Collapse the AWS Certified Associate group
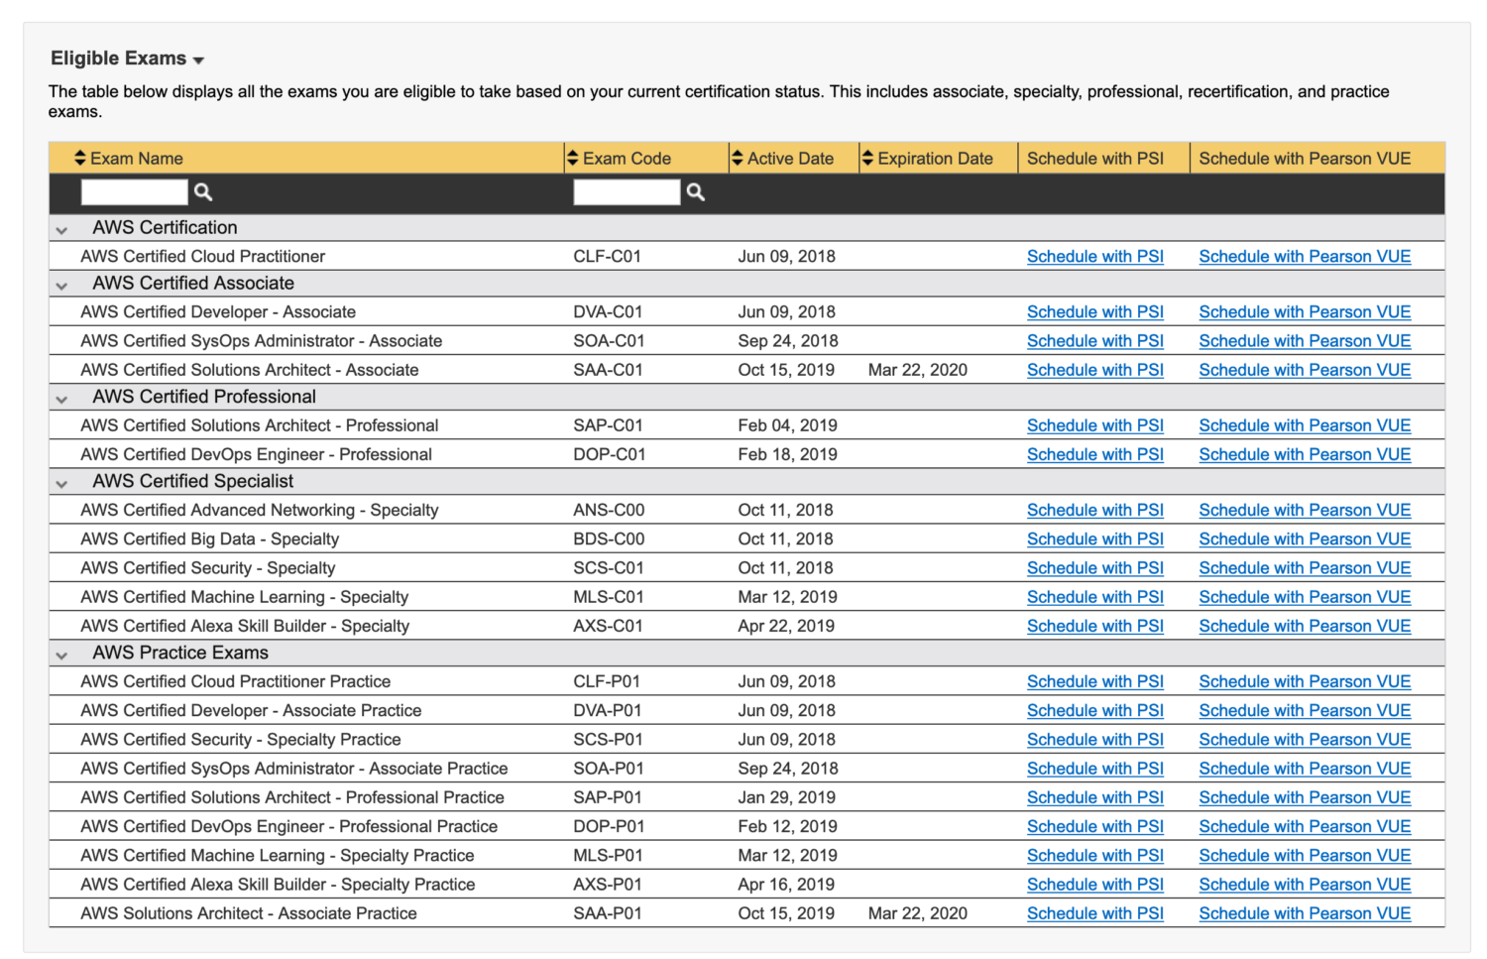Screen dimensions: 1487x959 61,286
